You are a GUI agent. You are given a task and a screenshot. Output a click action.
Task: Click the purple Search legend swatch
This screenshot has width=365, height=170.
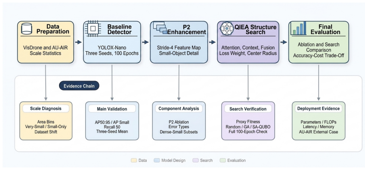point(196,160)
